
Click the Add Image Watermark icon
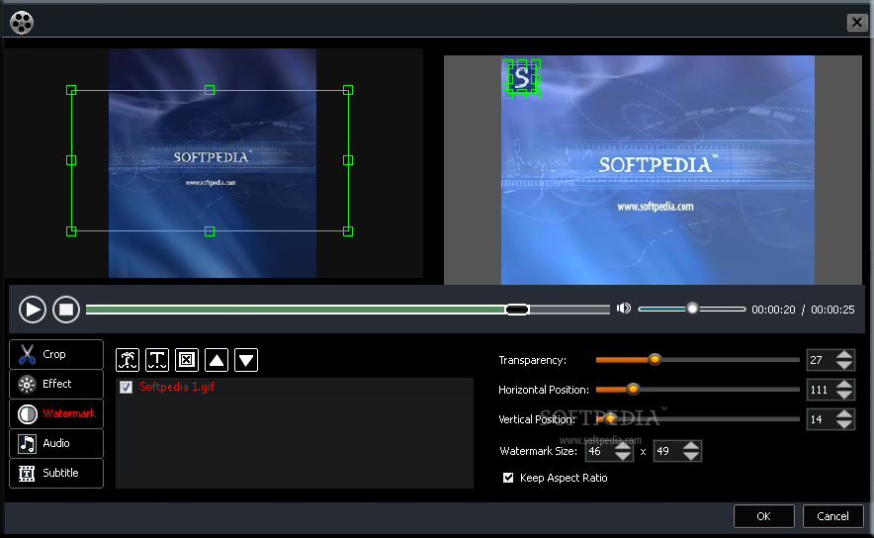pos(128,360)
